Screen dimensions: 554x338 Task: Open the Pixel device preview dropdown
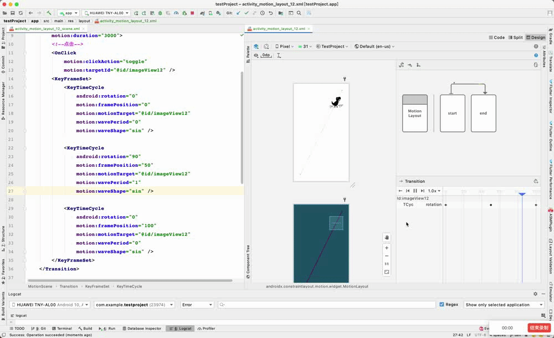pyautogui.click(x=284, y=47)
